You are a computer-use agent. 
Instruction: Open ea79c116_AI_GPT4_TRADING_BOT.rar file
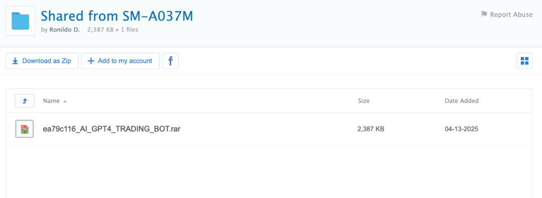tap(112, 129)
